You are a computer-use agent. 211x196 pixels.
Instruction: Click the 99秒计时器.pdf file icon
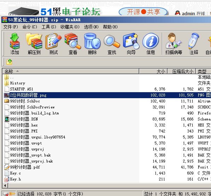7,167
